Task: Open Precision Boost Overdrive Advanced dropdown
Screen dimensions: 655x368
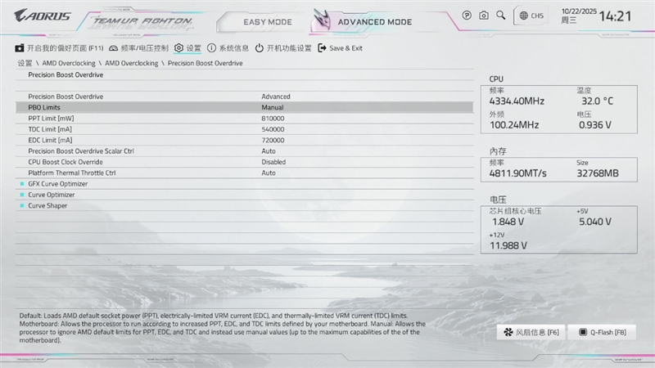Action: [x=276, y=96]
